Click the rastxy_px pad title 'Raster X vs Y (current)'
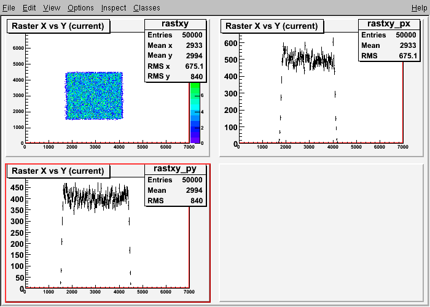 tap(272, 26)
